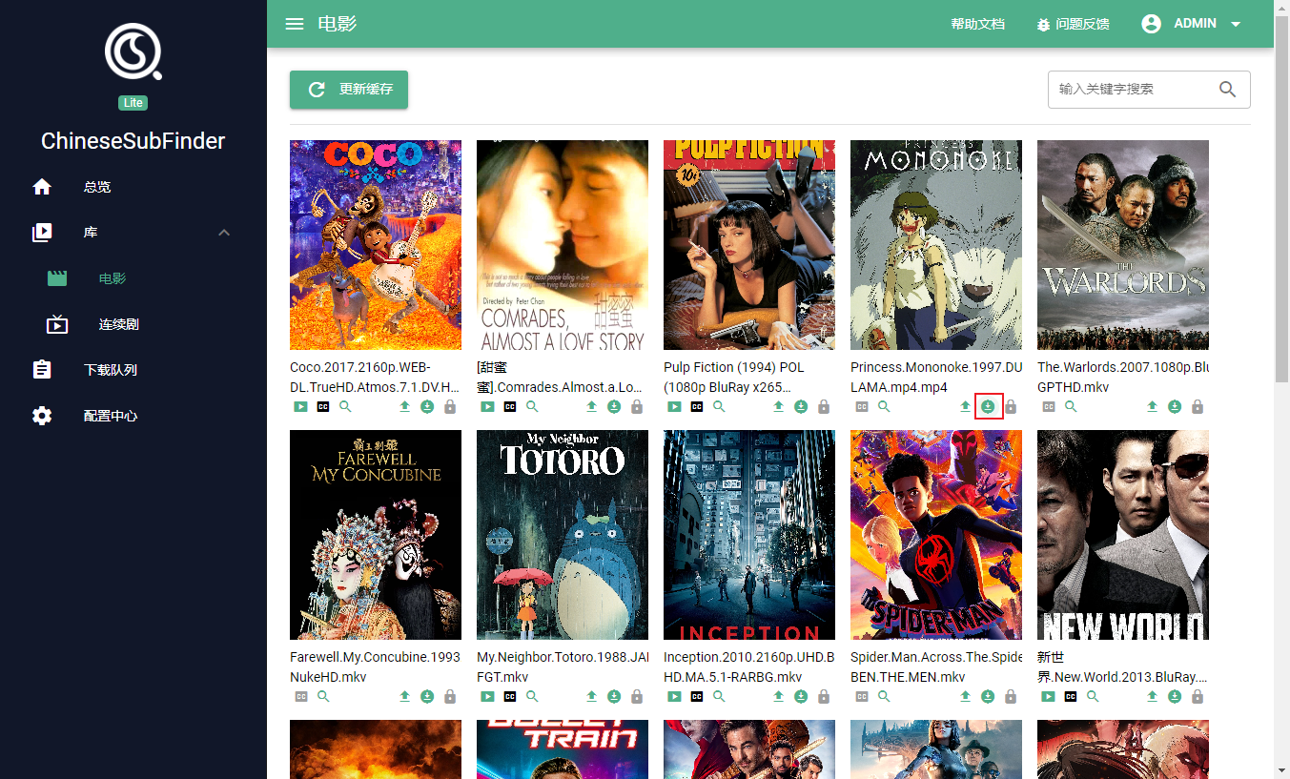
Task: Click the Coco movie poster
Action: (x=376, y=245)
